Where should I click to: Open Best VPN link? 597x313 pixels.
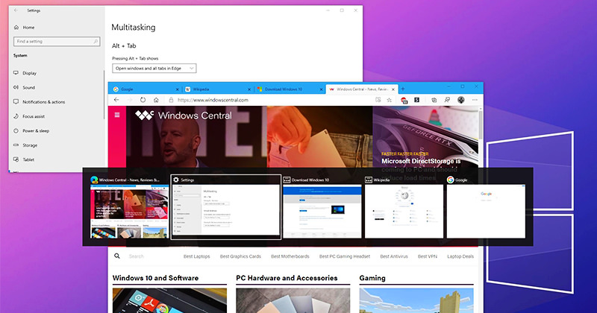pos(427,256)
